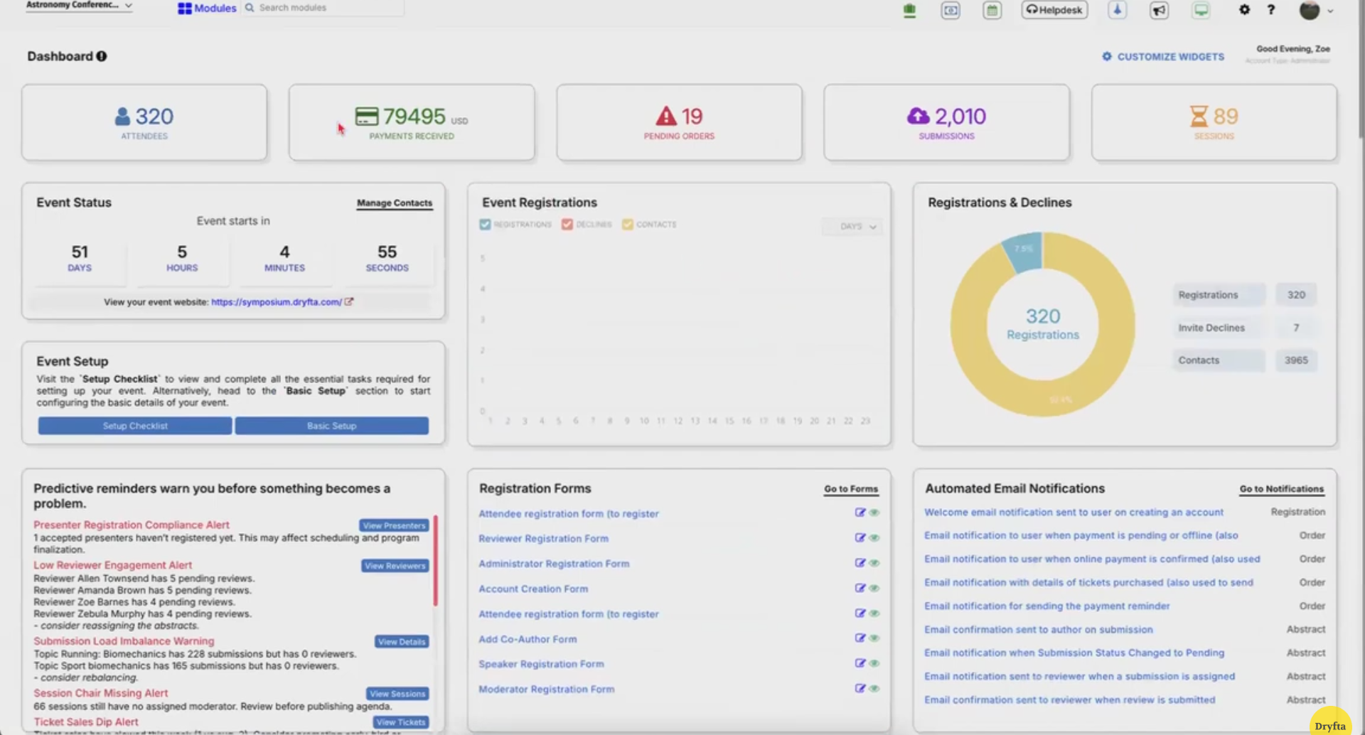Click the question mark help icon
This screenshot has width=1365, height=735.
pyautogui.click(x=1271, y=10)
